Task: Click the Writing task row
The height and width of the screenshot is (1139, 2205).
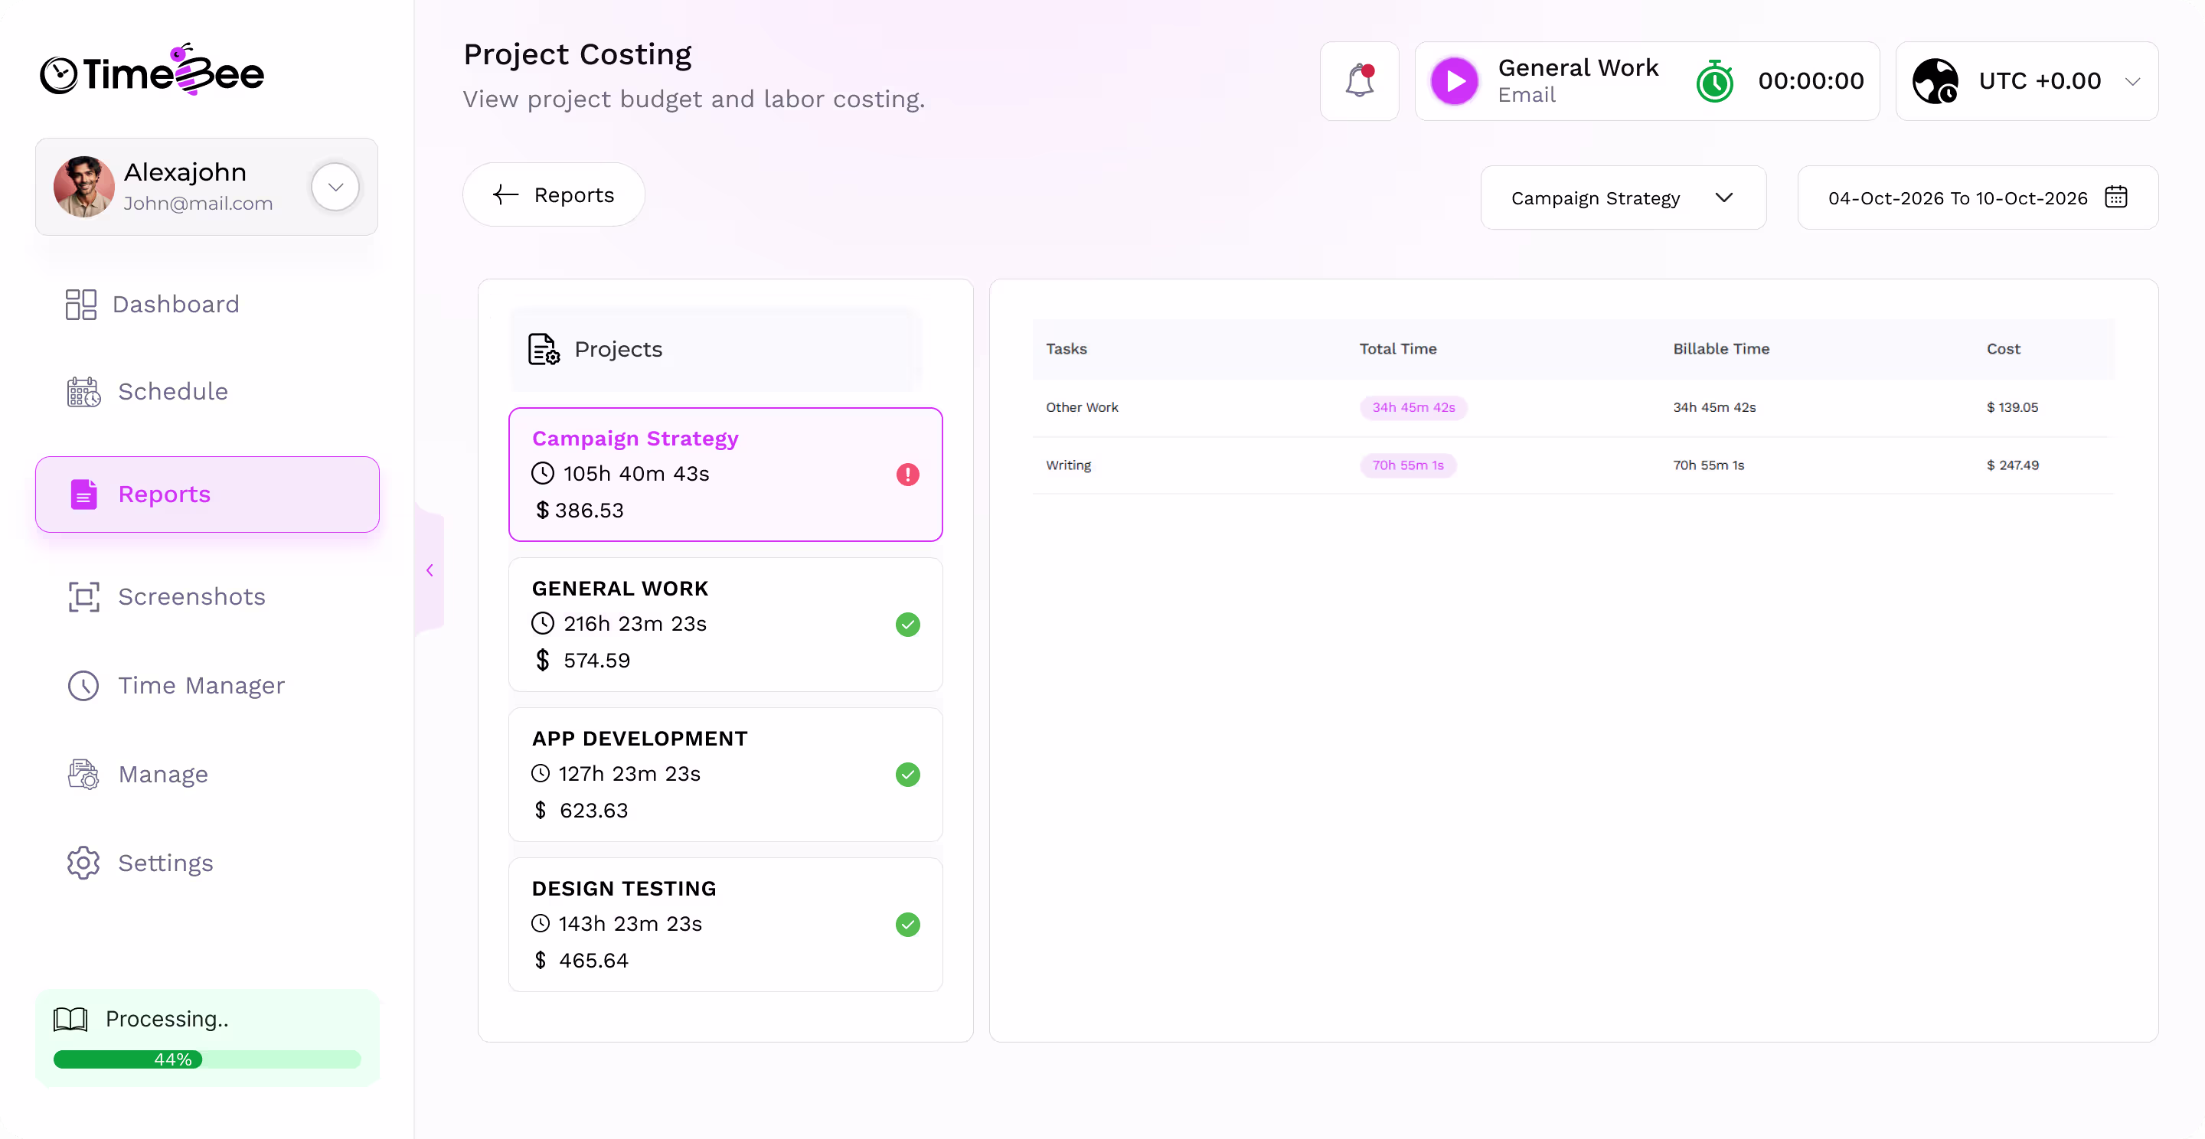Action: 1573,465
